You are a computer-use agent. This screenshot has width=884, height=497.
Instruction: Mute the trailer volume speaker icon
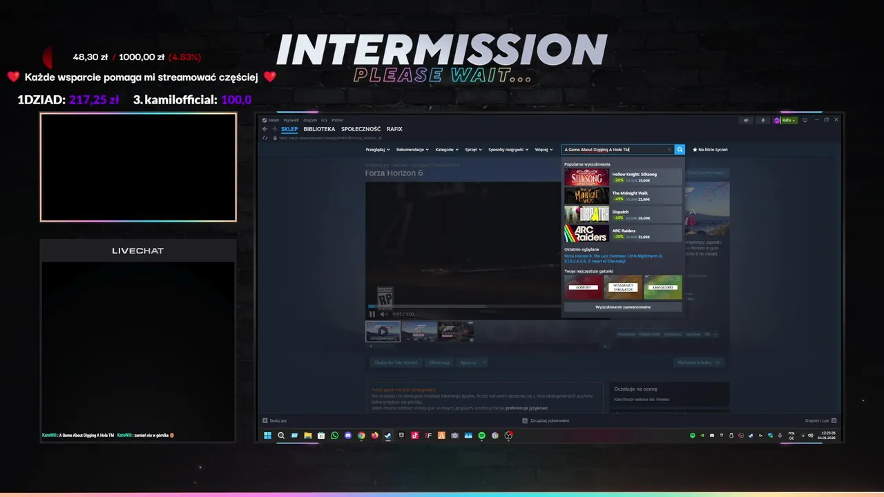click(384, 314)
